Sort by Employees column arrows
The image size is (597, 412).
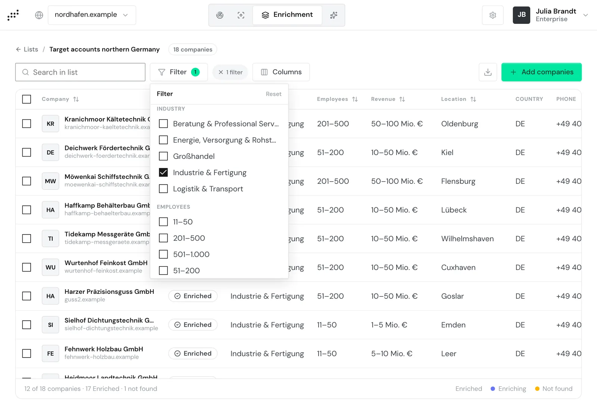tap(355, 99)
